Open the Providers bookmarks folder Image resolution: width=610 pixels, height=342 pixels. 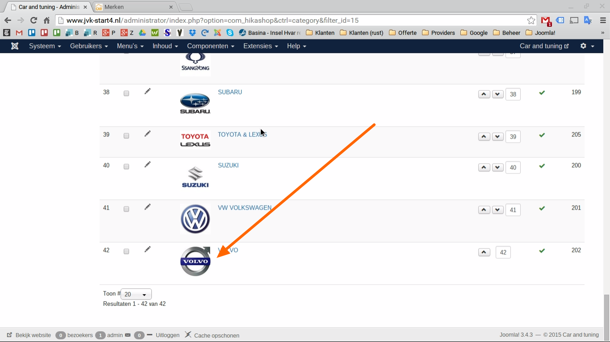438,33
